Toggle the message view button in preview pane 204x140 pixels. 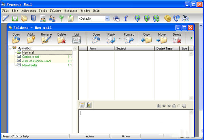click(82, 105)
